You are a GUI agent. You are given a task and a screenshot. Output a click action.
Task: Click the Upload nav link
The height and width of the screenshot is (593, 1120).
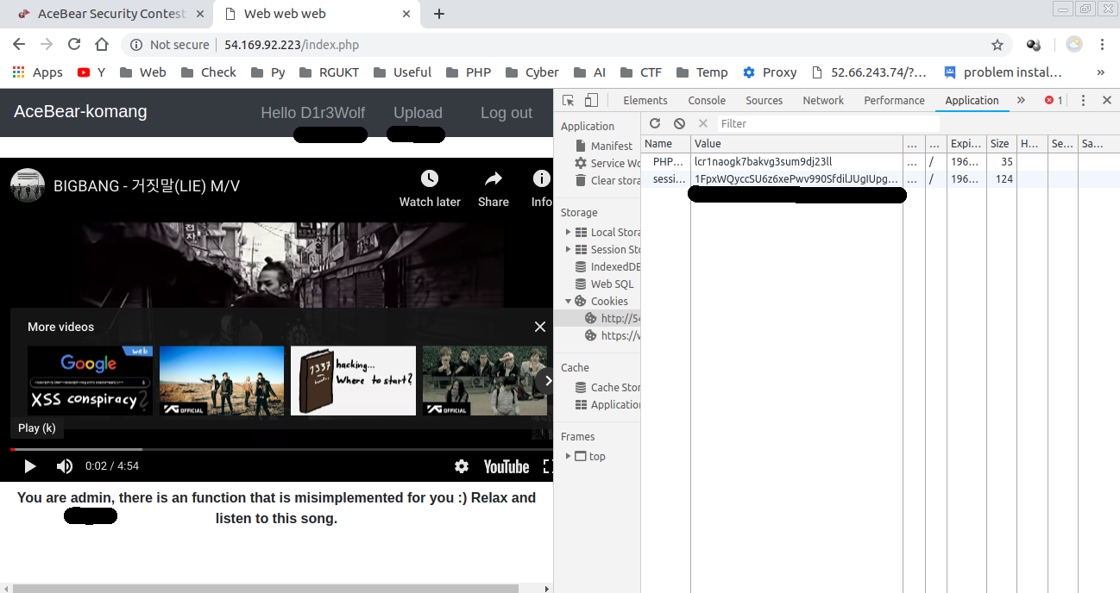tap(418, 113)
